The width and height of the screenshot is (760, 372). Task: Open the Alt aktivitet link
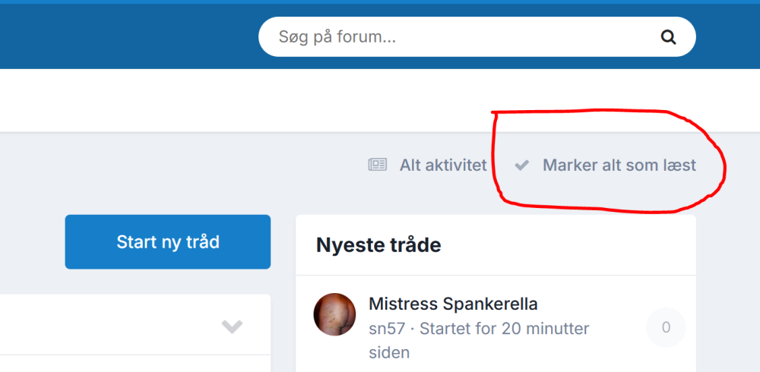click(442, 166)
